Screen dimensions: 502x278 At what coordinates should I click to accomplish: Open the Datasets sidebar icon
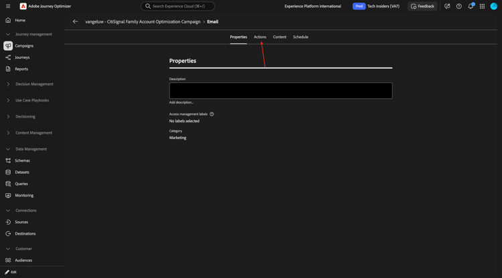pos(8,172)
